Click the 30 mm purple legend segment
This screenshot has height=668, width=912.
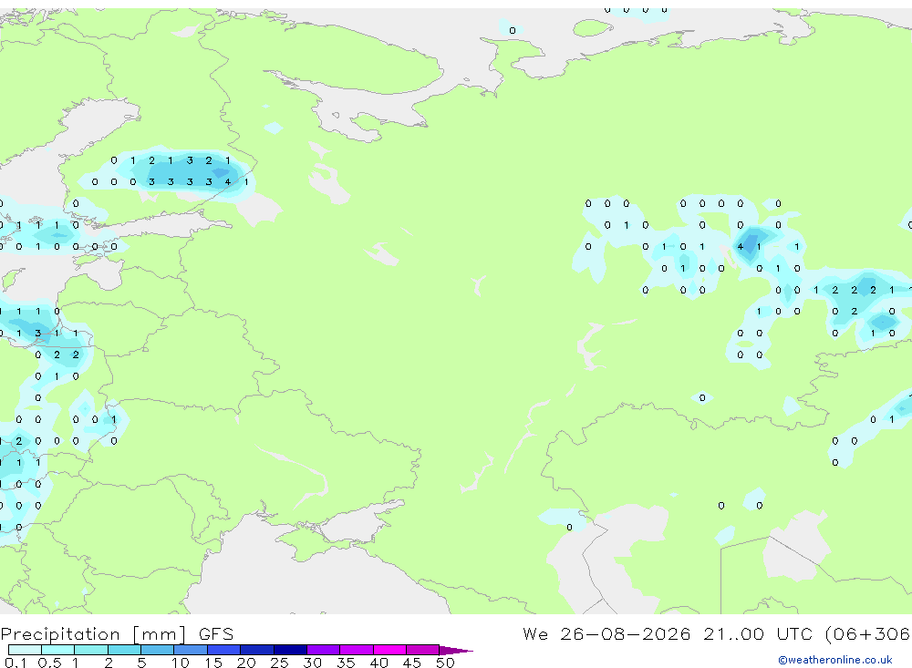(323, 650)
